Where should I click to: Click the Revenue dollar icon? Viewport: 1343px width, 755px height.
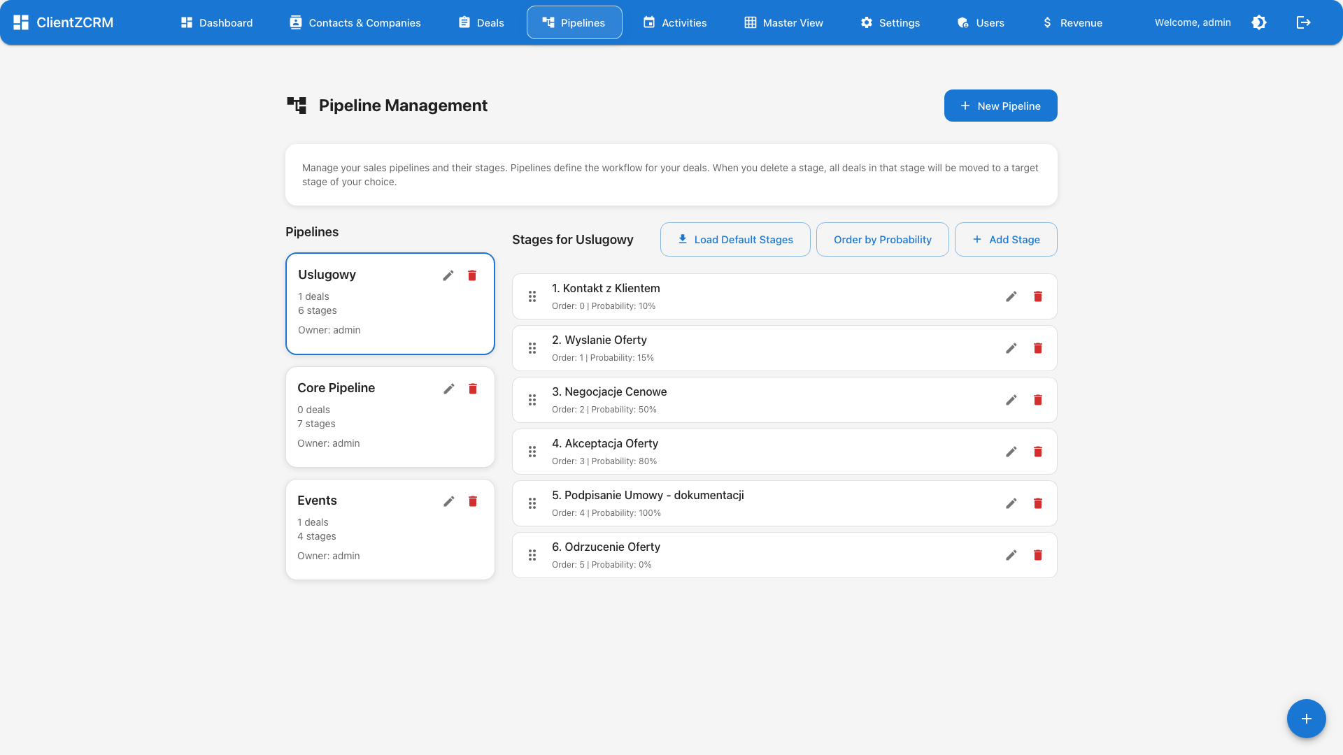(x=1047, y=22)
